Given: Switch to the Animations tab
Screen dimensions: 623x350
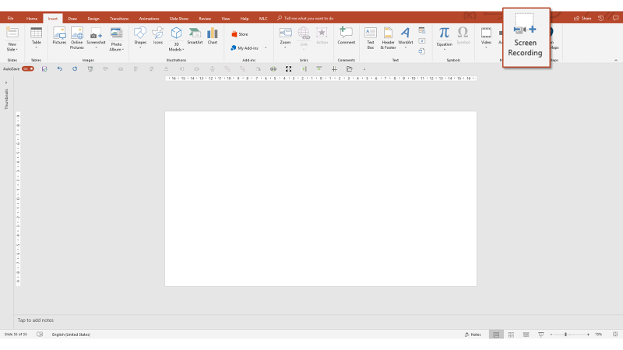Looking at the screenshot, I should (x=149, y=18).
